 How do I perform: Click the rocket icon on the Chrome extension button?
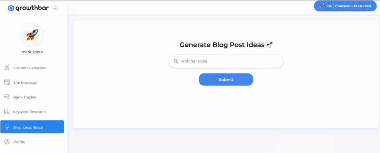point(321,6)
